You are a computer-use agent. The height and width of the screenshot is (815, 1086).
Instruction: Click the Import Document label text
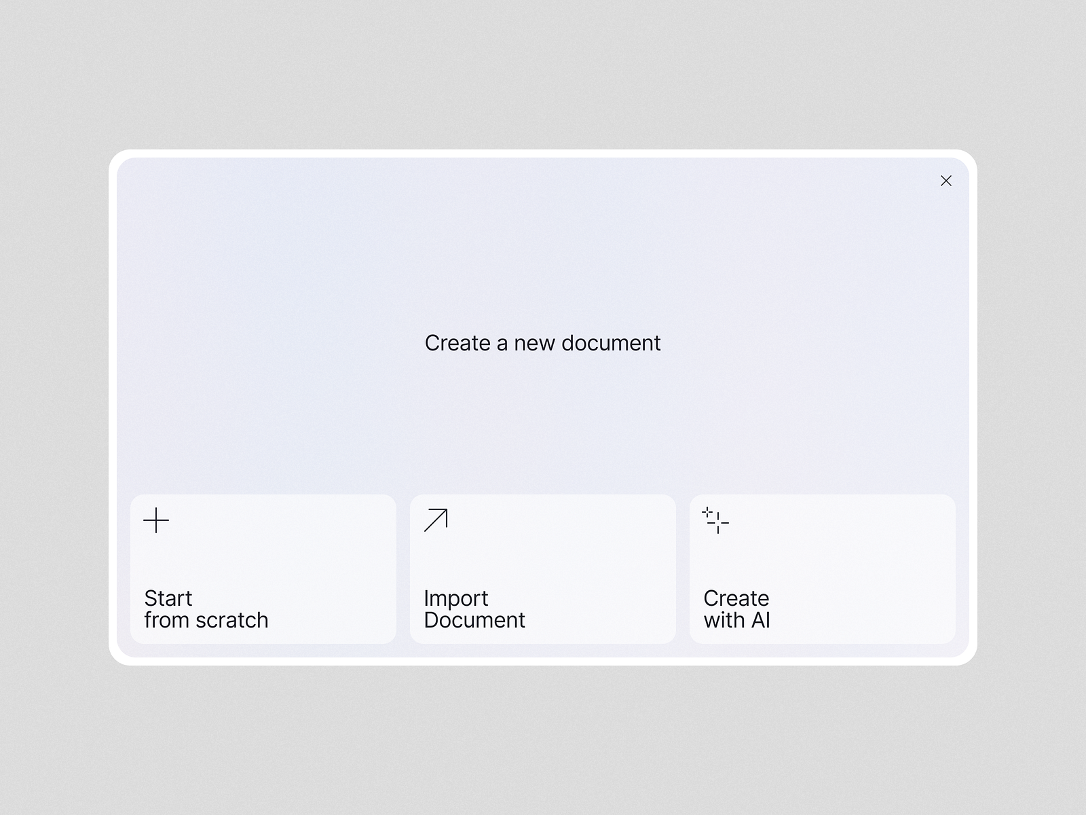tap(474, 609)
